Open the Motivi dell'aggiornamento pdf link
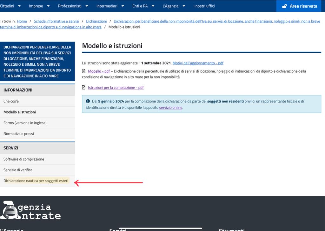This screenshot has width=325, height=231. pos(198,63)
